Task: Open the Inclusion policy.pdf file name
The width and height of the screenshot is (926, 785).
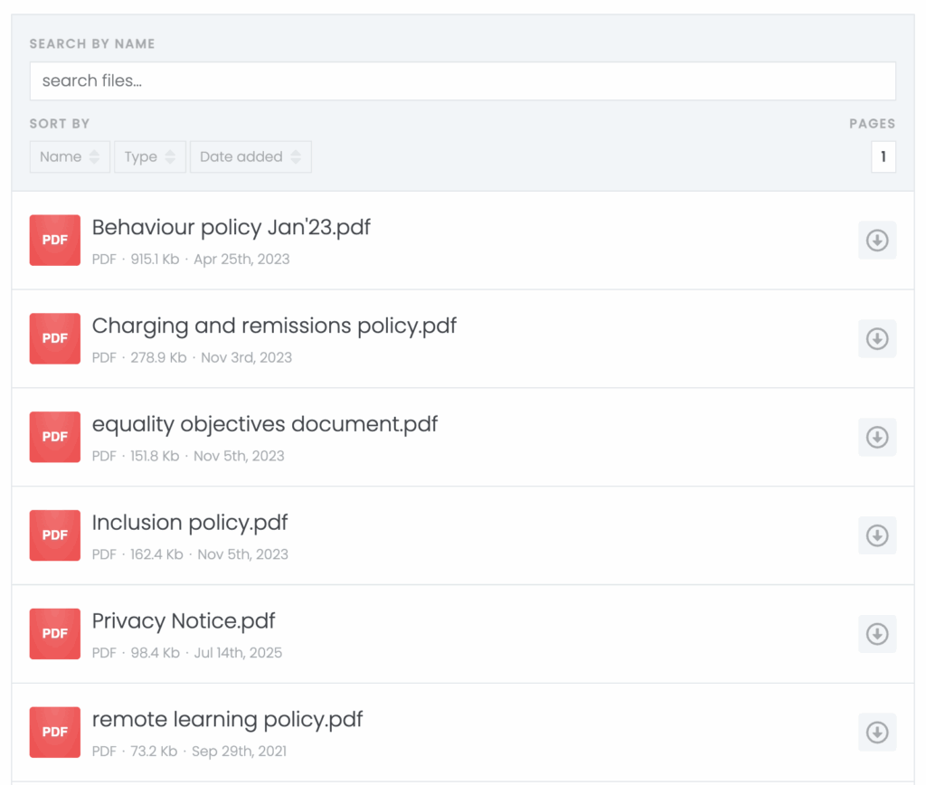Action: click(x=190, y=523)
